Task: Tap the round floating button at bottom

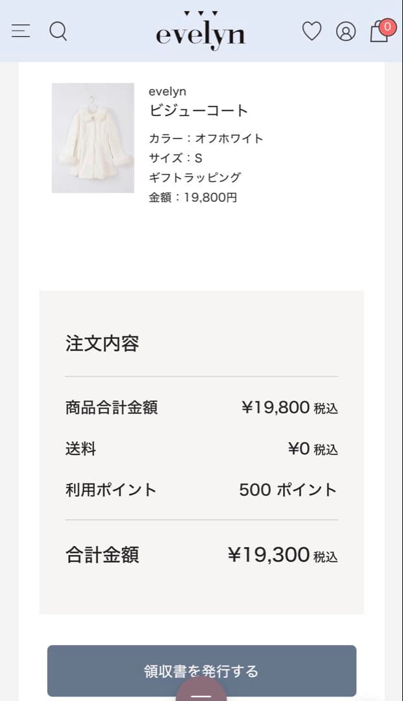Action: click(201, 693)
